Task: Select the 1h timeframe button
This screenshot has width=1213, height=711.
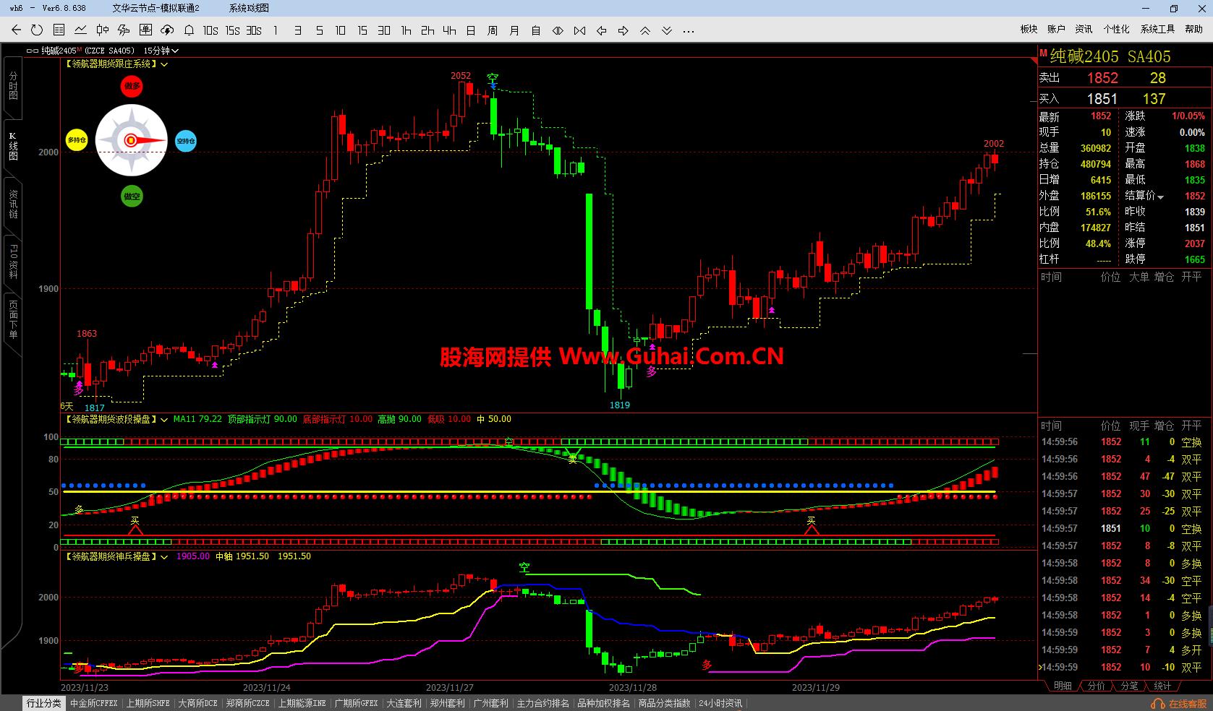Action: (x=406, y=30)
